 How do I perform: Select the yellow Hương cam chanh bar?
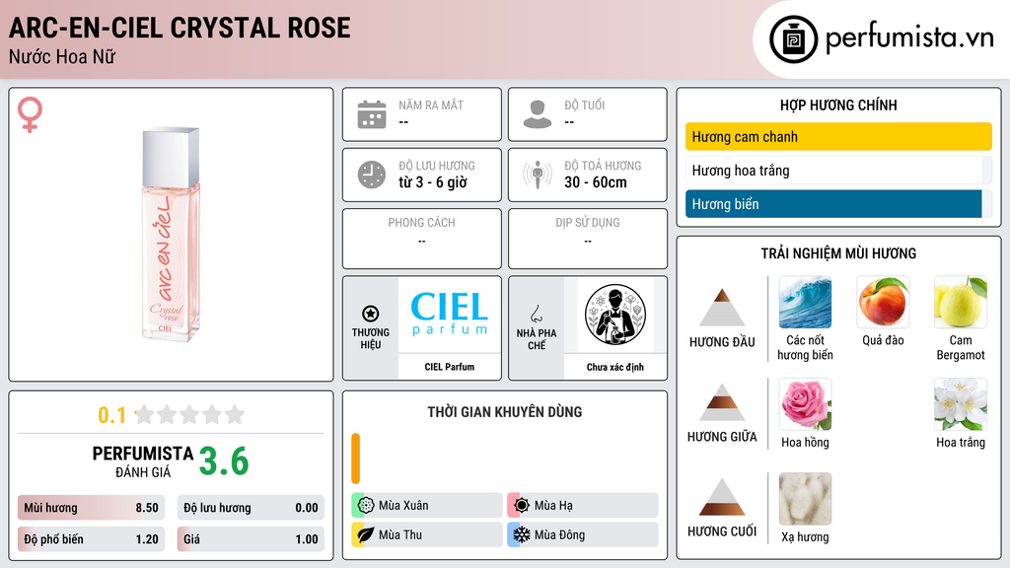tap(838, 136)
